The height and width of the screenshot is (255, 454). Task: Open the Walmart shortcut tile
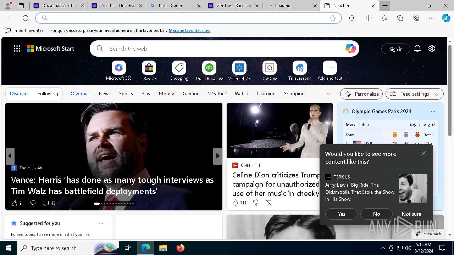pyautogui.click(x=239, y=68)
